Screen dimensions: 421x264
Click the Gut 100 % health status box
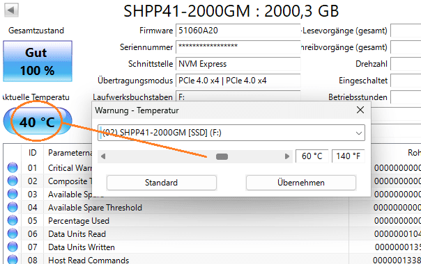pyautogui.click(x=38, y=61)
